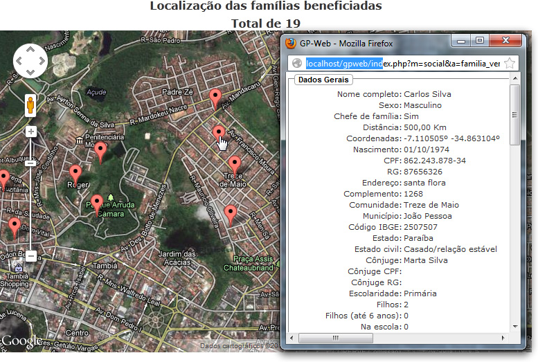This screenshot has height=362, width=538.
Task: Pan the map left with the left arrow
Action: click(19, 61)
